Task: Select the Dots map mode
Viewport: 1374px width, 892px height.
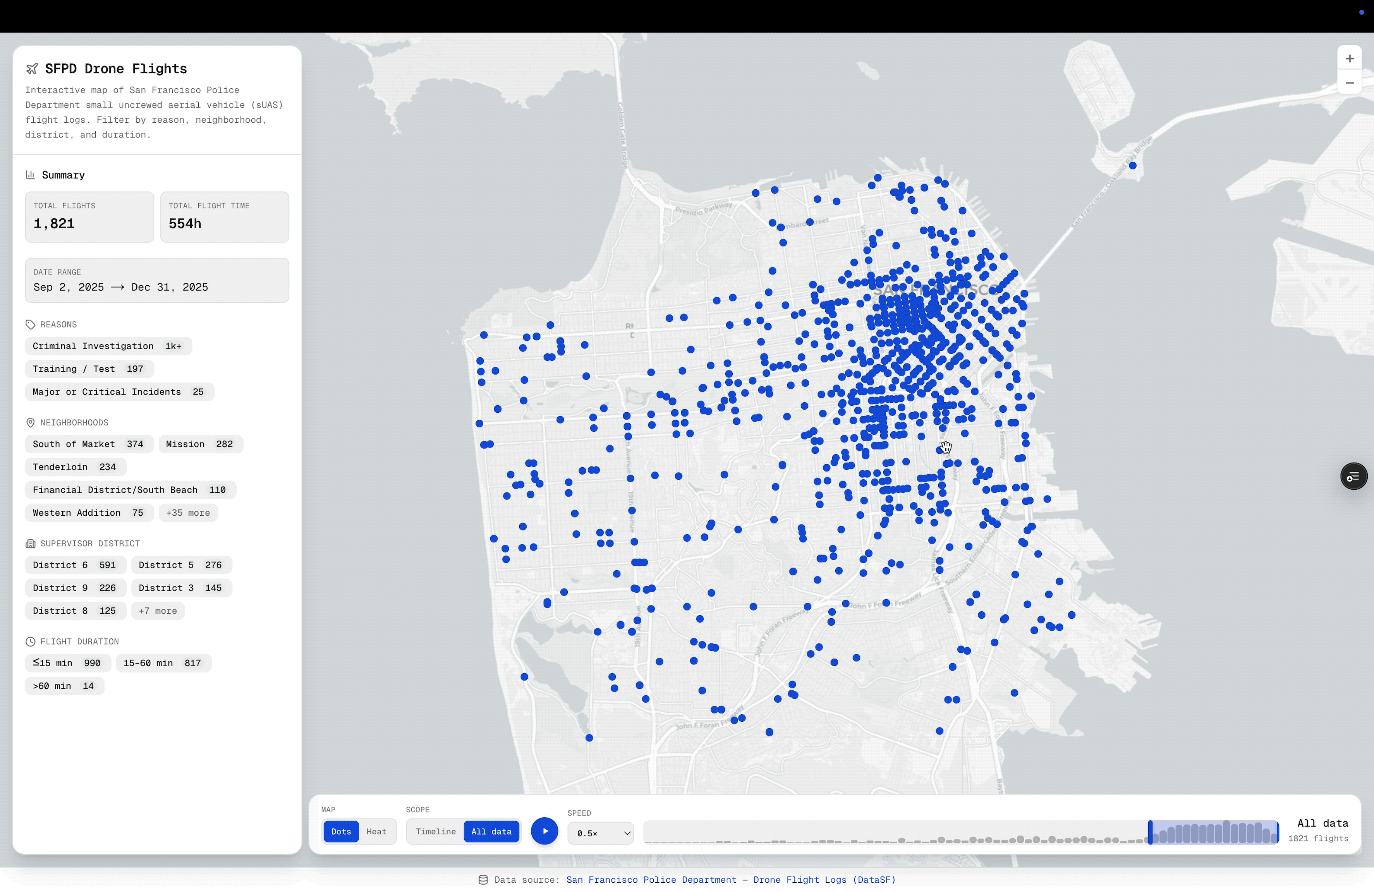Action: point(341,832)
